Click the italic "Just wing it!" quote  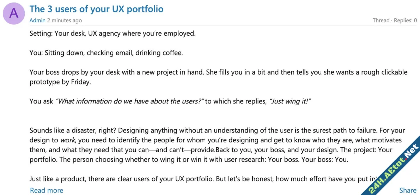point(290,101)
